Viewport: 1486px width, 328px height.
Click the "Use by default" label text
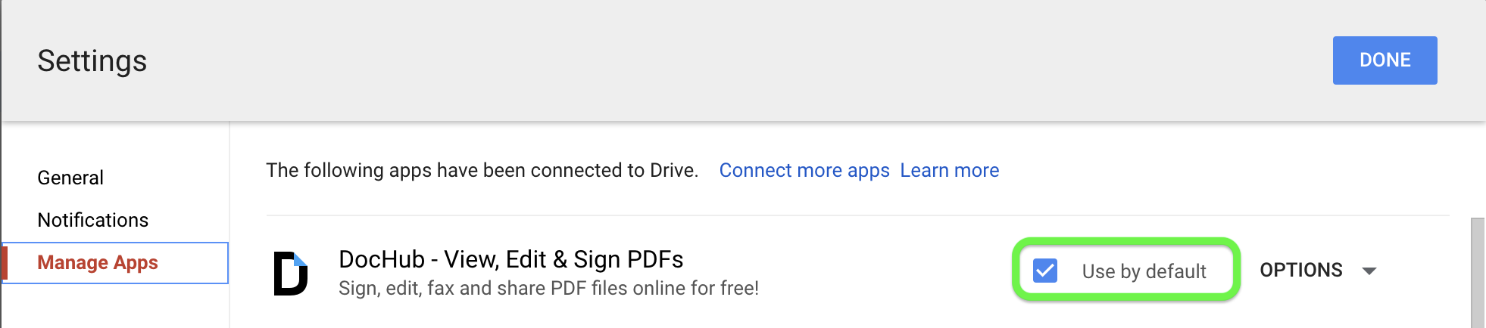tap(1144, 271)
